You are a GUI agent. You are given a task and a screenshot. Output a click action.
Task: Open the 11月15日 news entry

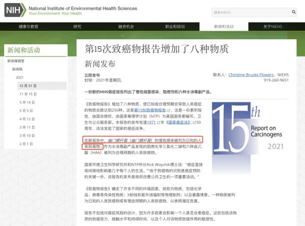[28, 94]
